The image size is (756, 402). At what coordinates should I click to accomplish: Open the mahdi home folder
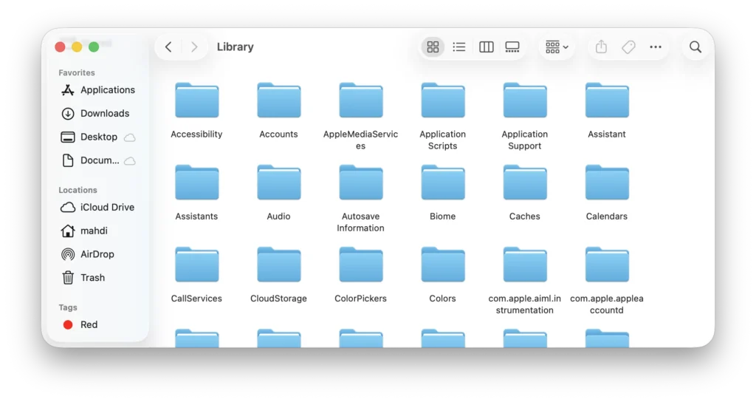(x=94, y=231)
